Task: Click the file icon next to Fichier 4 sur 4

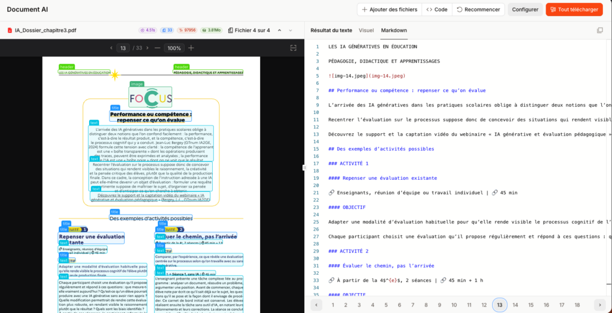Action: click(x=230, y=30)
